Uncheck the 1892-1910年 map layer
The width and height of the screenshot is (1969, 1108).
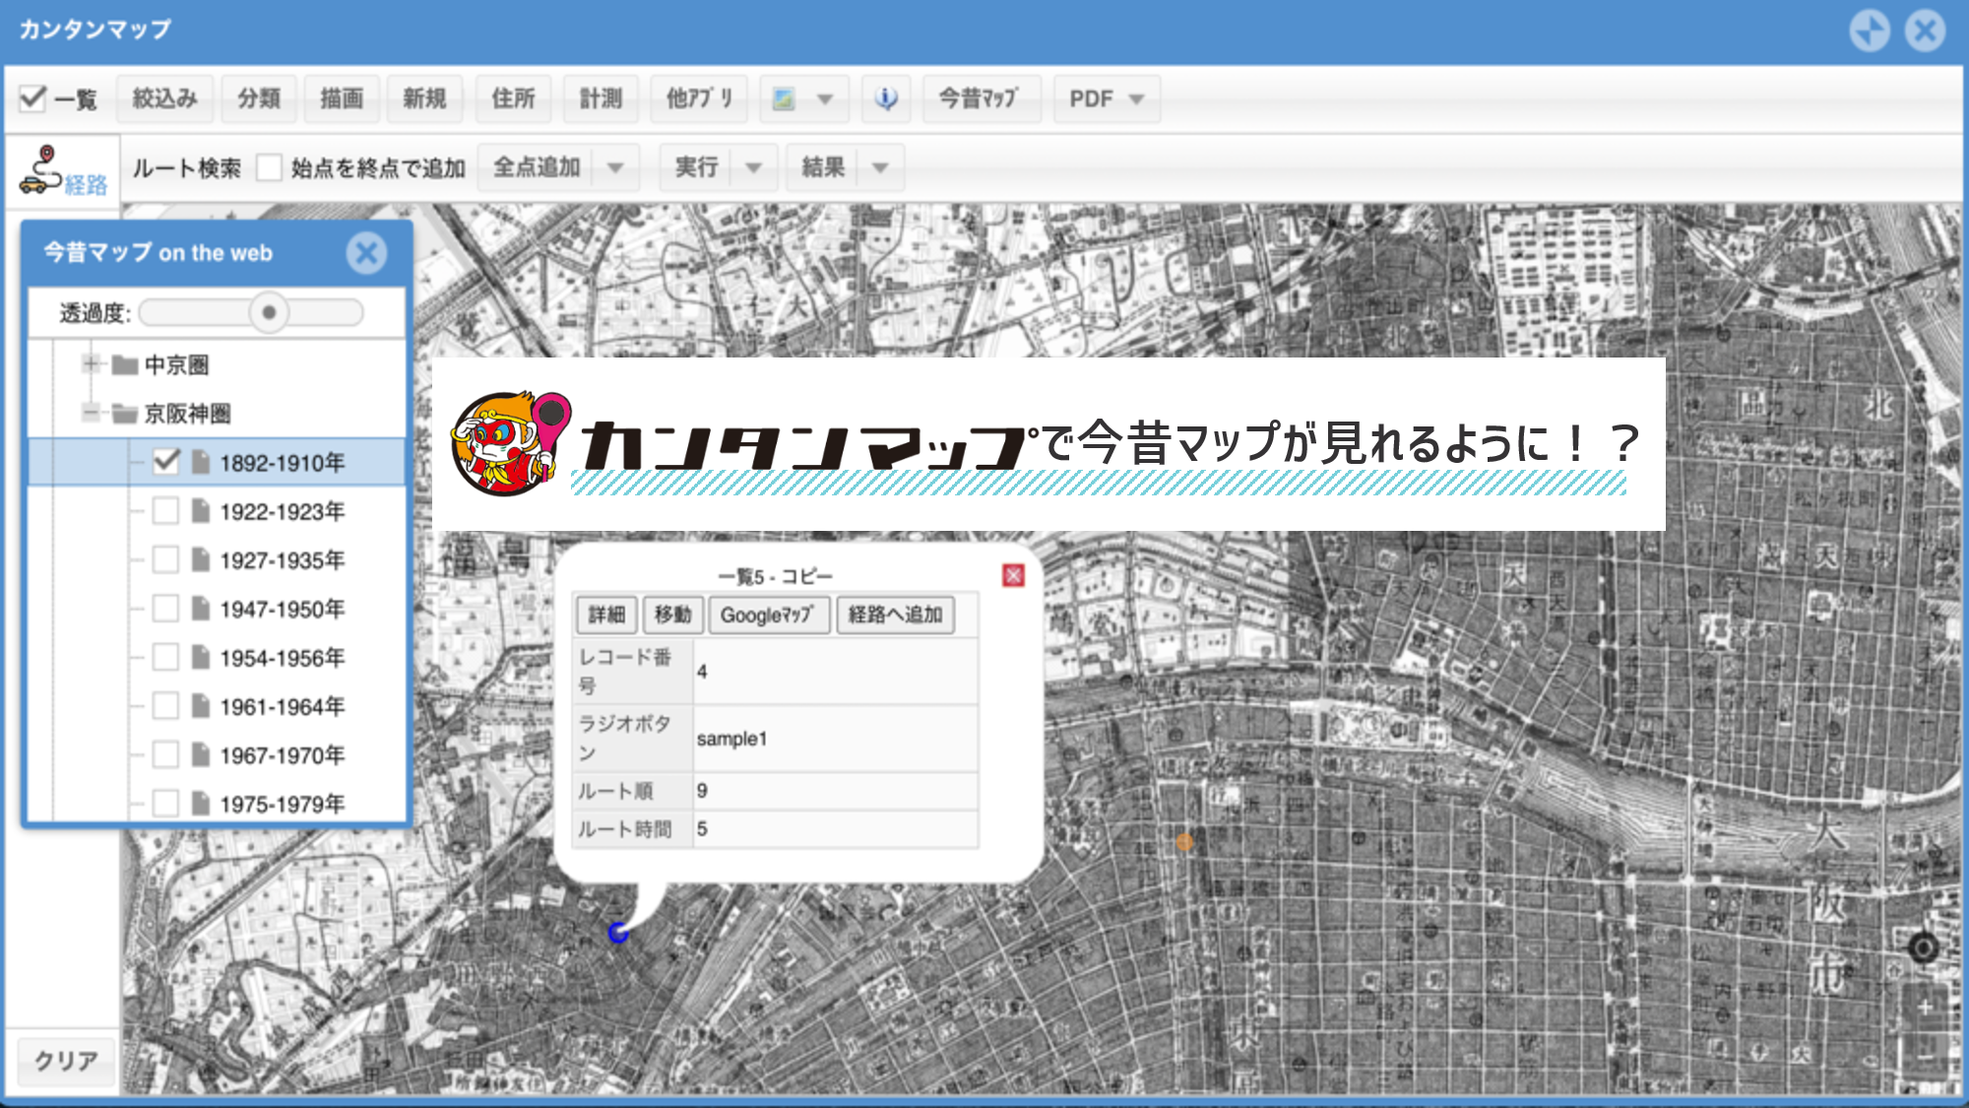pyautogui.click(x=166, y=461)
